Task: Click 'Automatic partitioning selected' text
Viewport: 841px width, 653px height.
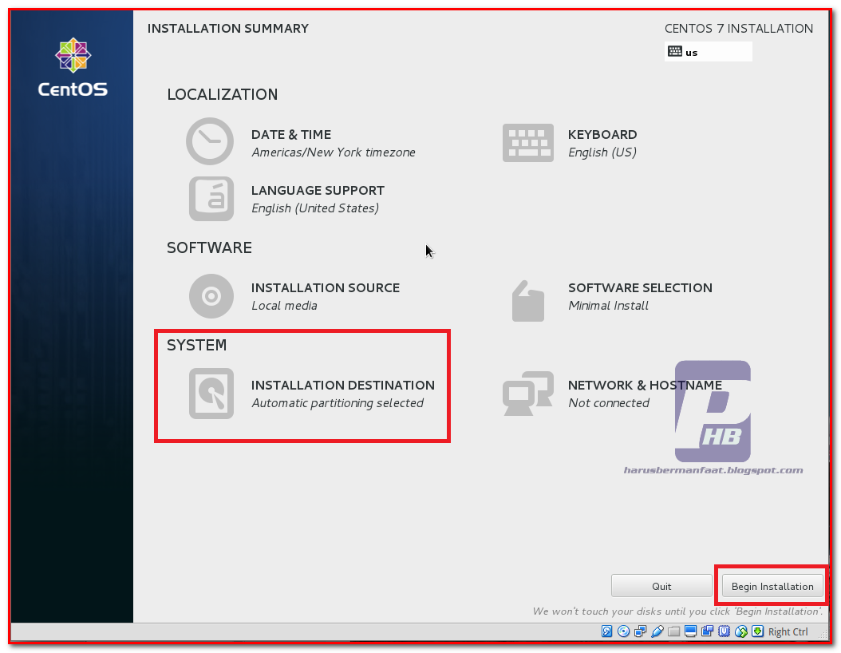Action: pos(338,403)
